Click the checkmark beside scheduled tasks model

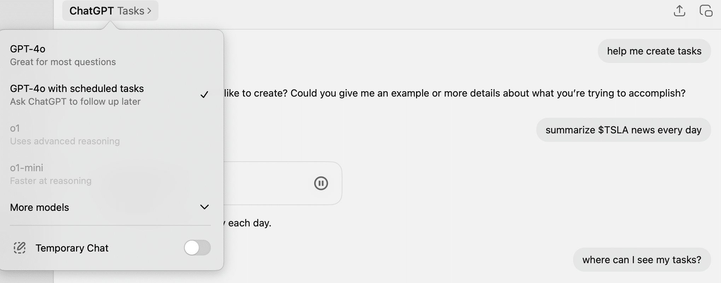click(x=204, y=95)
